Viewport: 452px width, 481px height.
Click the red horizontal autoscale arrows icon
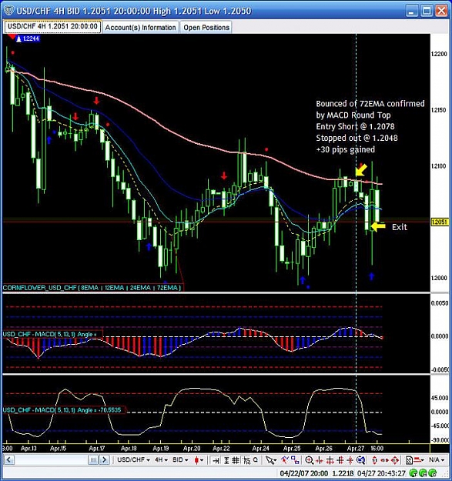(x=384, y=460)
